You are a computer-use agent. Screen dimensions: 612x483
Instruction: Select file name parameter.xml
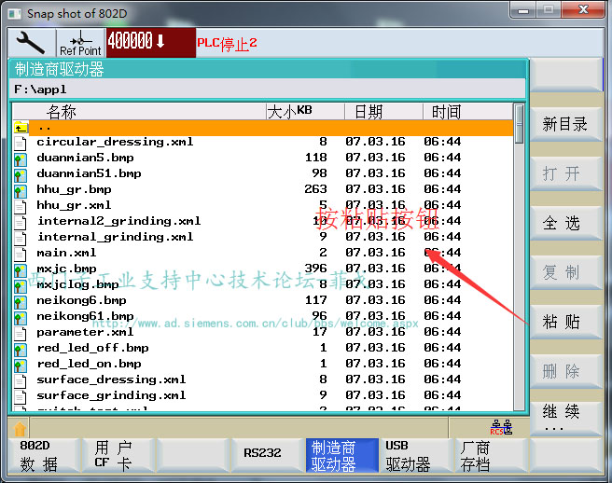(x=85, y=332)
